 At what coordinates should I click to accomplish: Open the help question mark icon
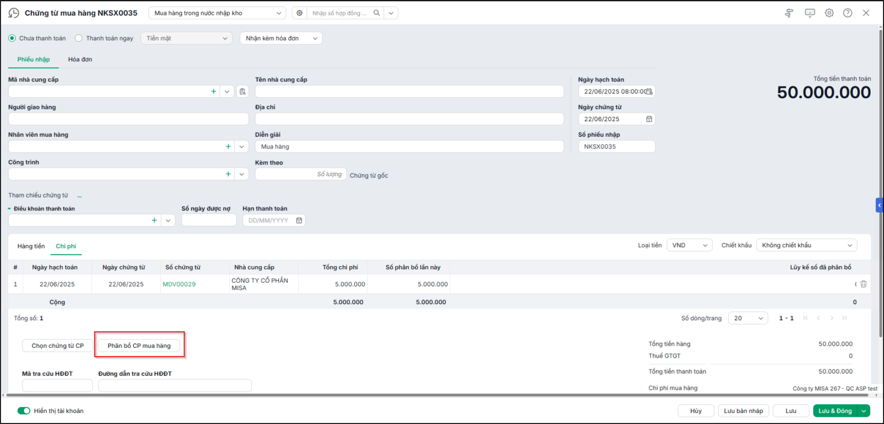click(848, 13)
